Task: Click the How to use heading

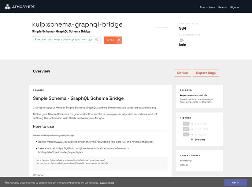Action: click(x=43, y=126)
